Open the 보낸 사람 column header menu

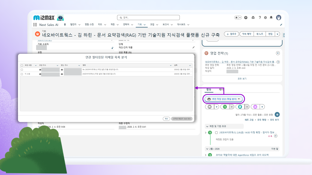tap(36, 65)
